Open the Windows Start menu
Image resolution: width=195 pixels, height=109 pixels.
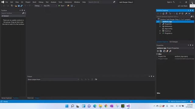coord(67,106)
